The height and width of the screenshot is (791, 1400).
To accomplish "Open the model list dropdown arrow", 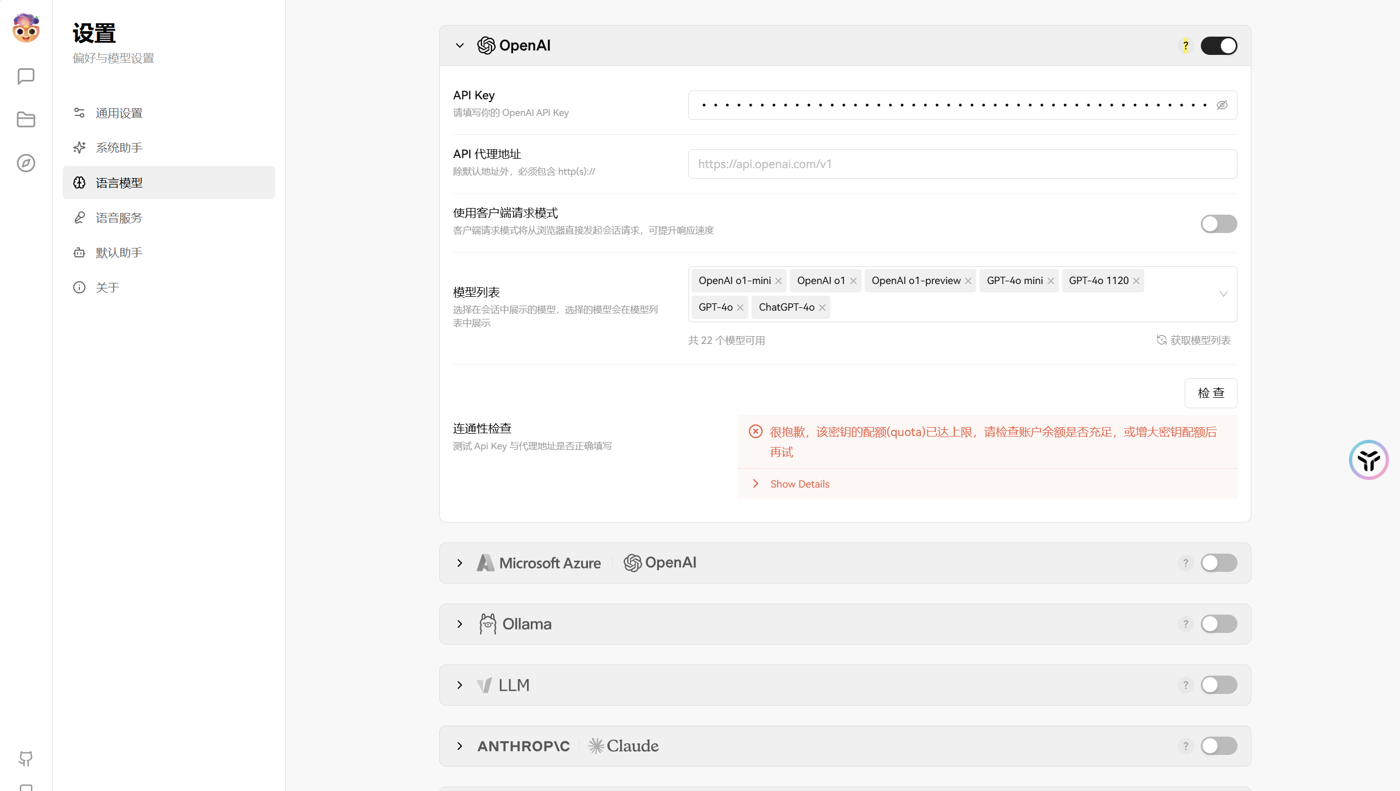I will coord(1223,294).
